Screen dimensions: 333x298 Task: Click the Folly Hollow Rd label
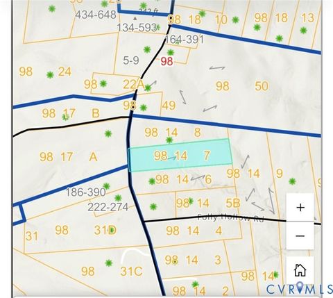tap(230, 217)
